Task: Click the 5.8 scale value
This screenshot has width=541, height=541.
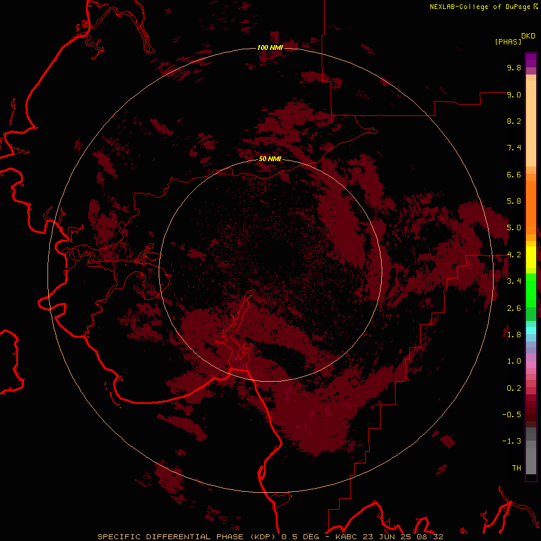Action: click(x=514, y=201)
